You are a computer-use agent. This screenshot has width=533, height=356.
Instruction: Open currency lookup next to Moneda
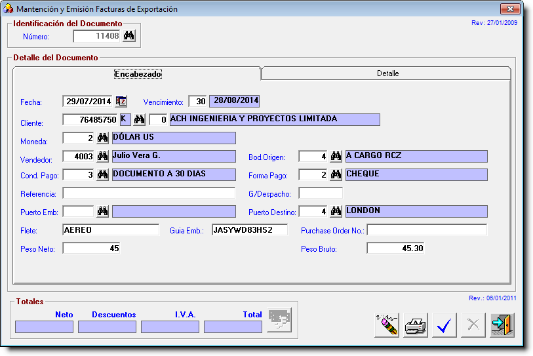pos(102,138)
